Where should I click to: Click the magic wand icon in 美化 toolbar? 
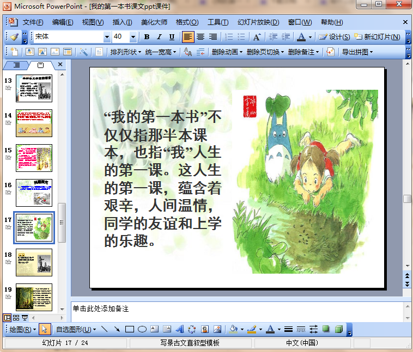coord(84,52)
